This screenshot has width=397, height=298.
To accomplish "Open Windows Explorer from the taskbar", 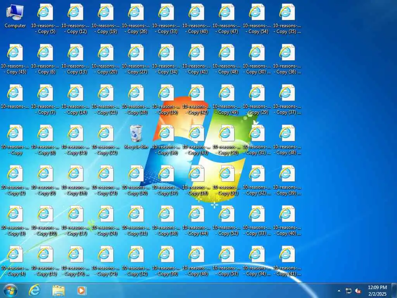I will (x=59, y=291).
